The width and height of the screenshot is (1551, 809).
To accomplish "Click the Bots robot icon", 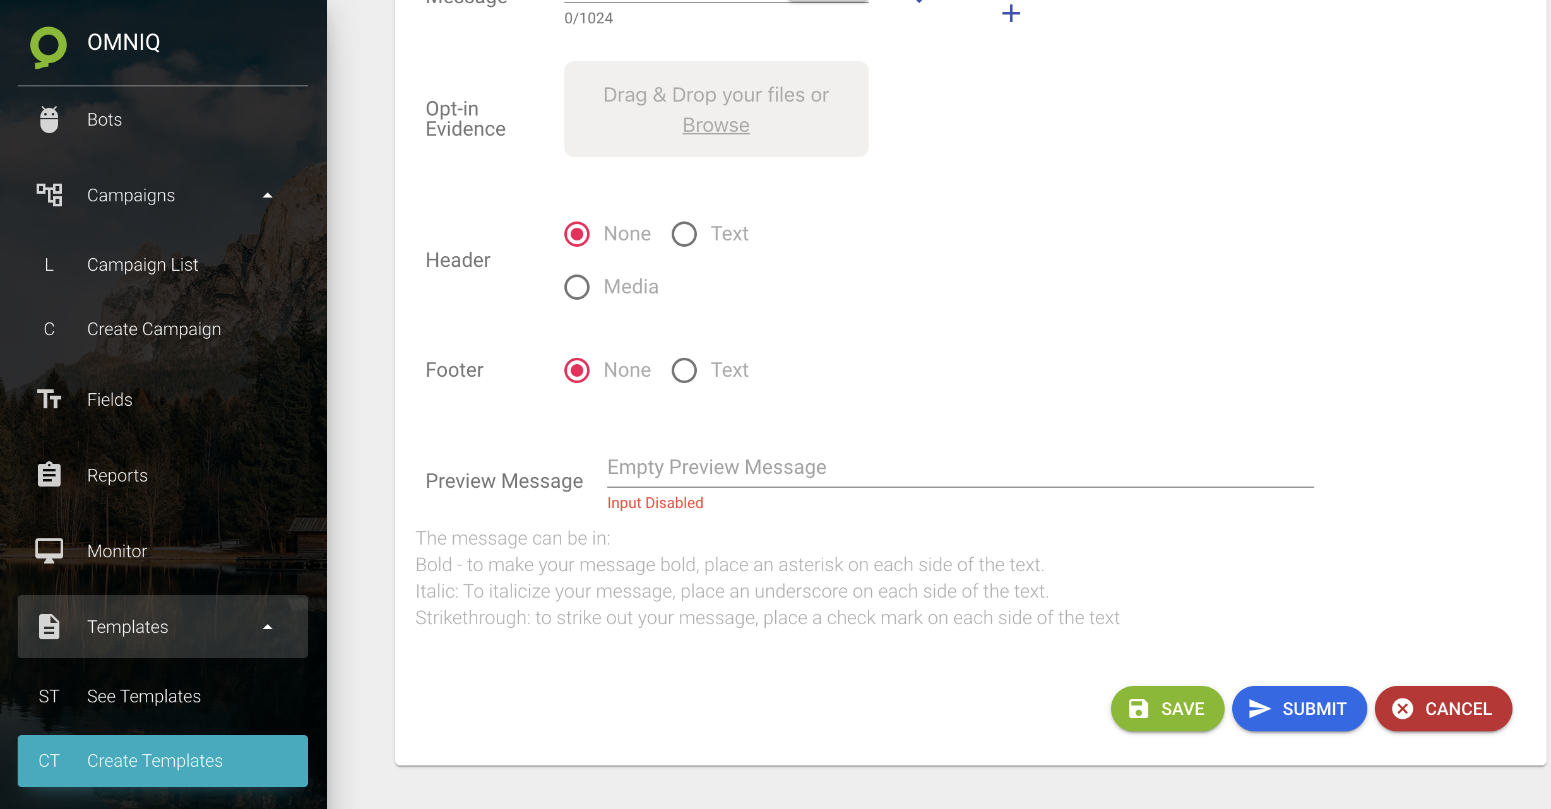I will [49, 119].
